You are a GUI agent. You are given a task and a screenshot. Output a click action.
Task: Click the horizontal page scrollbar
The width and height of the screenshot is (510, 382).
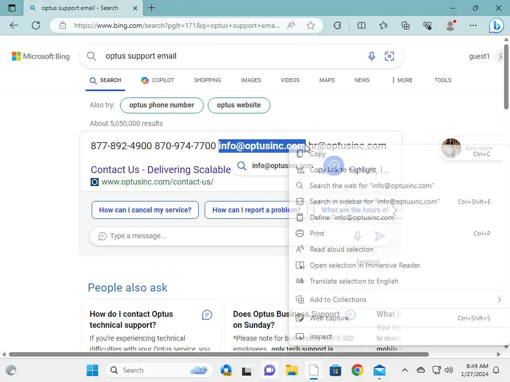click(219, 354)
